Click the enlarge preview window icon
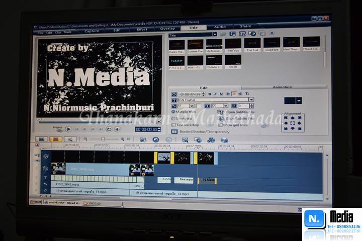The height and width of the screenshot is (241, 362). pyautogui.click(x=158, y=122)
